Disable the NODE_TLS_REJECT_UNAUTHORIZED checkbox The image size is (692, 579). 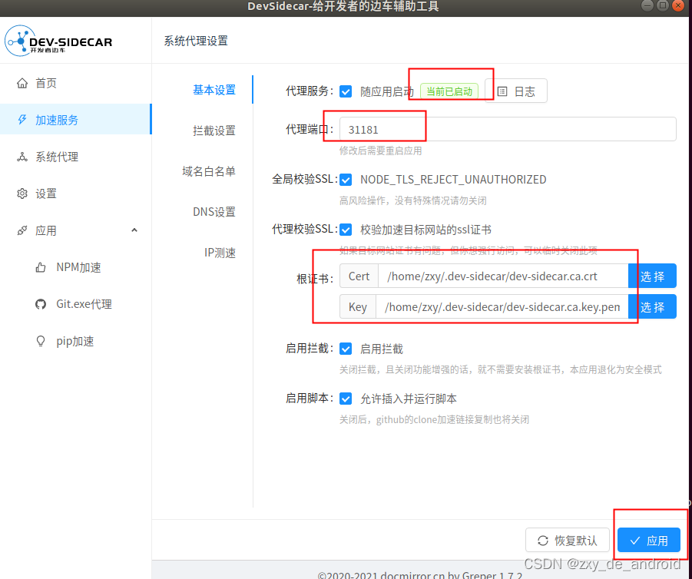tap(346, 179)
